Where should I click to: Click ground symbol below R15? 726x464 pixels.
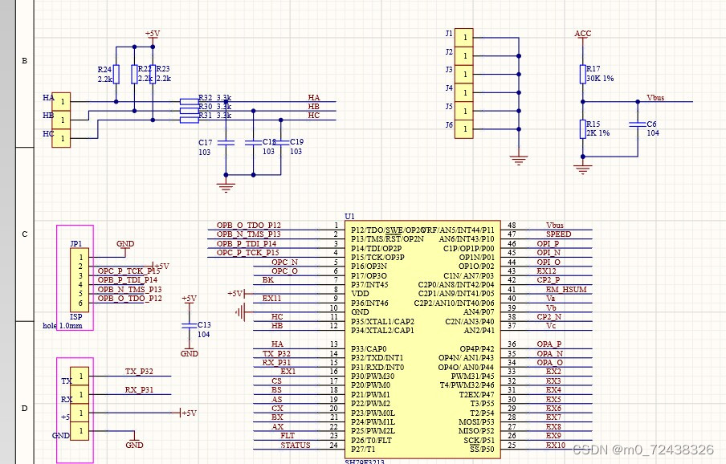[583, 169]
